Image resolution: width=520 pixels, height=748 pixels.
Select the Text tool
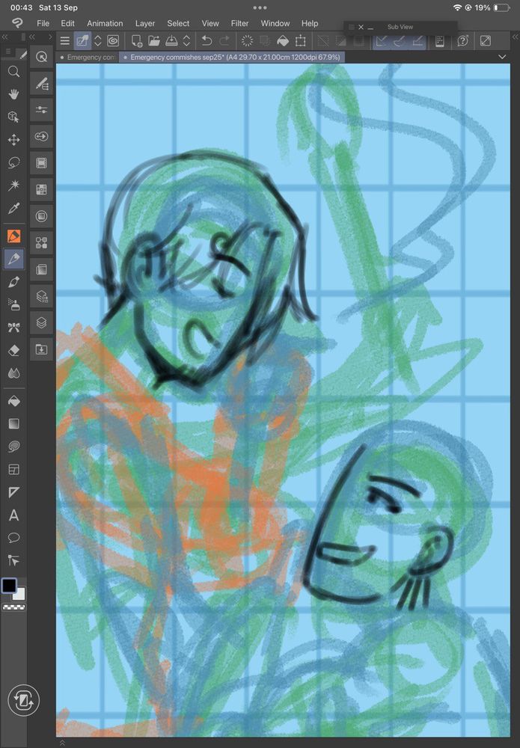pyautogui.click(x=13, y=515)
